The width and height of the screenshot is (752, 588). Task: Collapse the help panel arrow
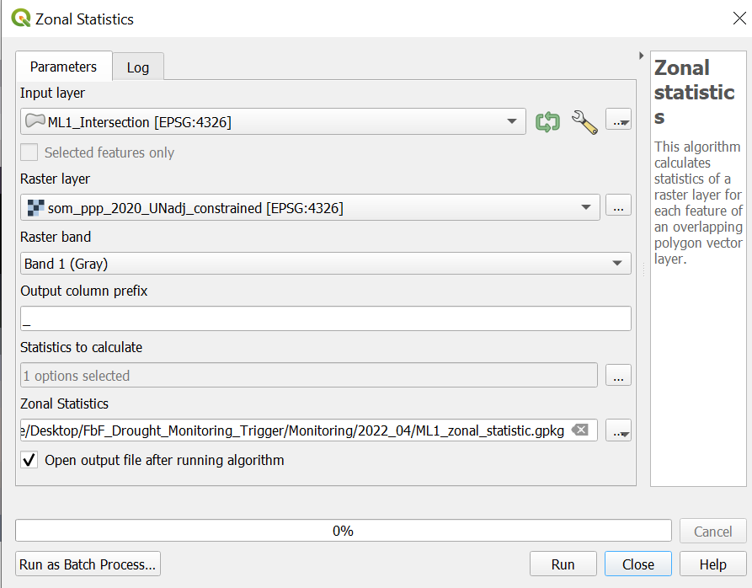(x=643, y=56)
